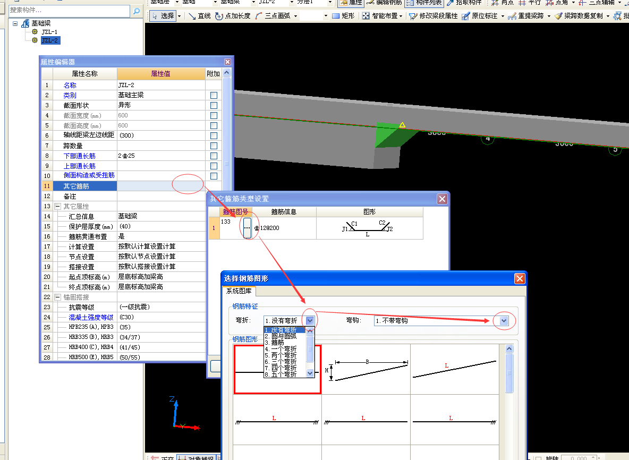This screenshot has width=629, height=460.
Task: Click the ellipsis button beside 133
Action: [x=247, y=228]
